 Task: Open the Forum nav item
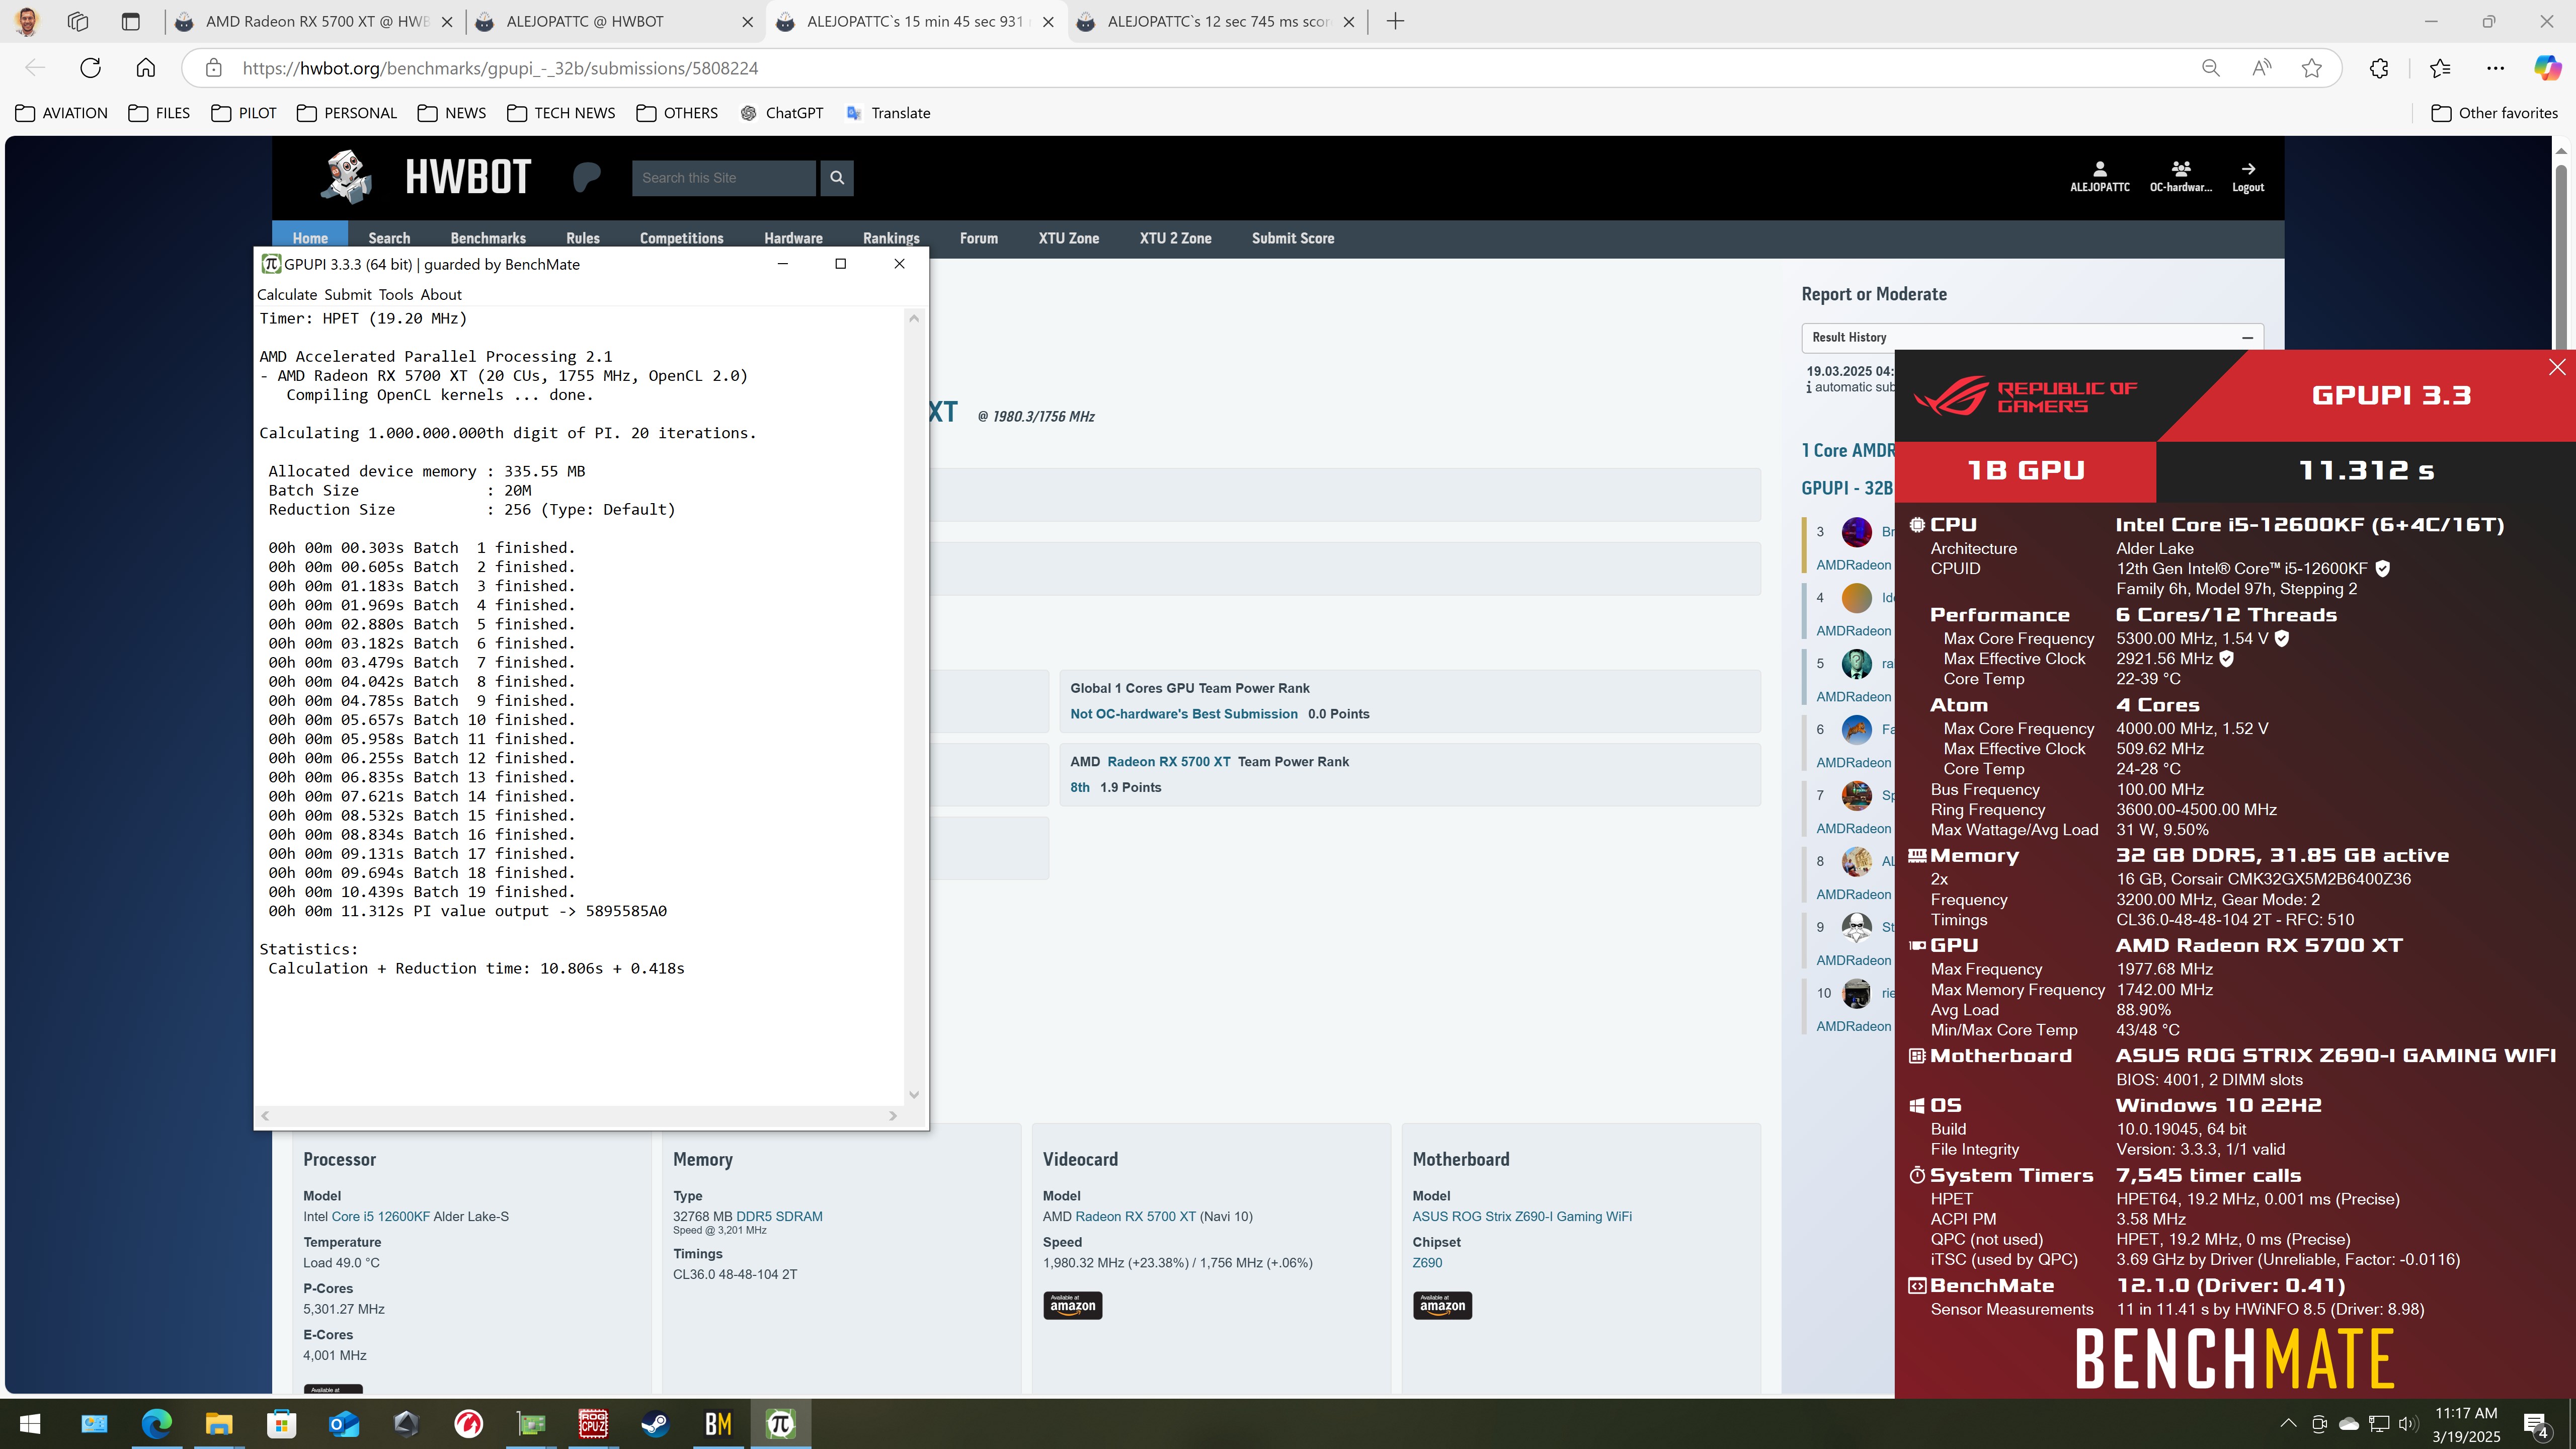coord(978,238)
